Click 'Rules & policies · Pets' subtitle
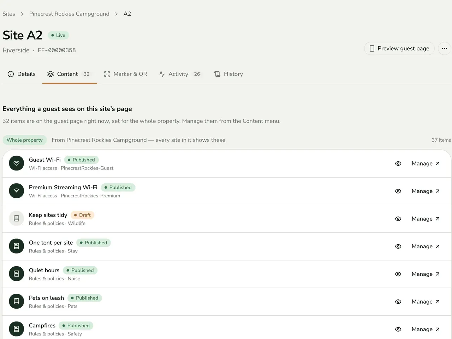 tap(53, 307)
